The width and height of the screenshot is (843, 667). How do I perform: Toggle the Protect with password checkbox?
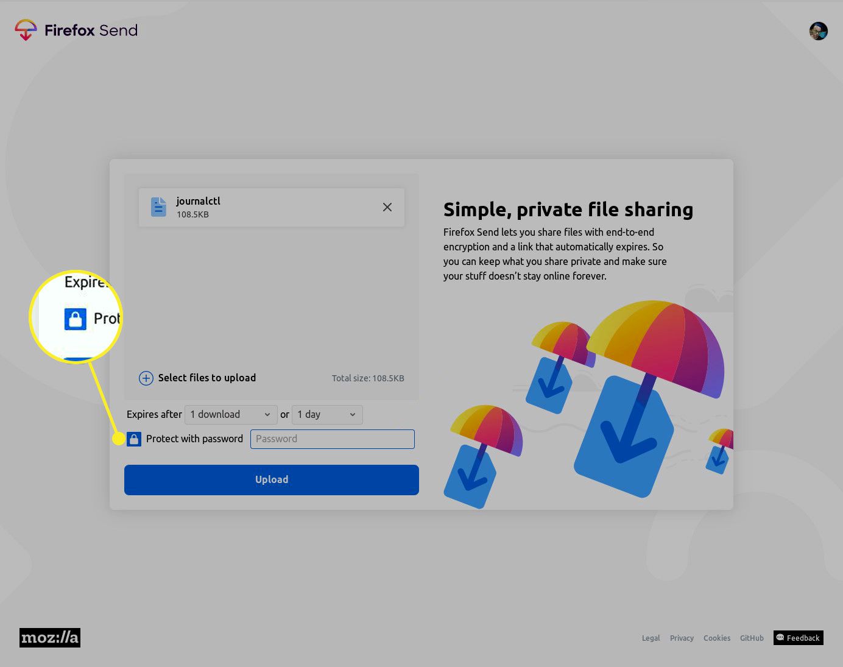134,439
